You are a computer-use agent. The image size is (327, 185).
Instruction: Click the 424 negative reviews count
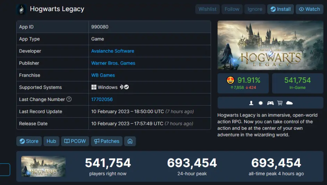251,87
